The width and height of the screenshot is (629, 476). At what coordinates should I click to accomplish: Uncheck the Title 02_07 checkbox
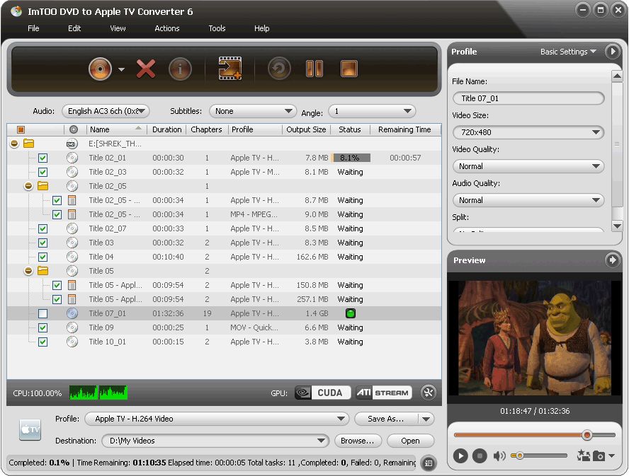43,228
